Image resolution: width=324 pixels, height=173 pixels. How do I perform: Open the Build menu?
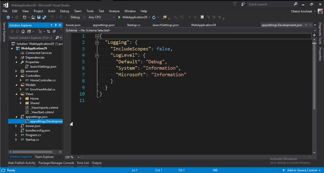52,11
